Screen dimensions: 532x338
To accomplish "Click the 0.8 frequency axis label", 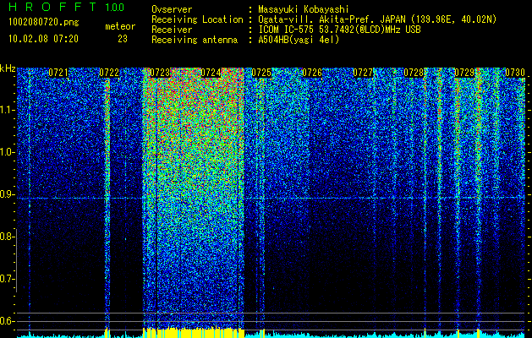I will pyautogui.click(x=7, y=237).
